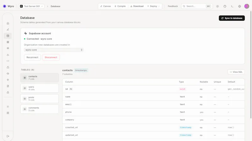252x141 pixels.
Task: Select the Database icon in sidebar
Action: (8, 36)
